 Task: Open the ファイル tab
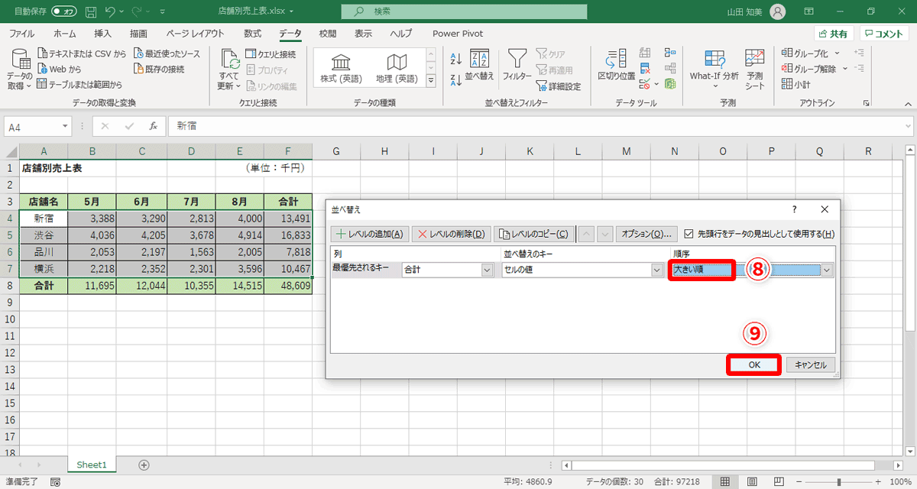pyautogui.click(x=21, y=34)
